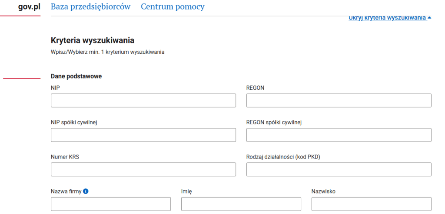
Task: Open the Baza przedsiębiorców menu item
Action: pyautogui.click(x=90, y=7)
